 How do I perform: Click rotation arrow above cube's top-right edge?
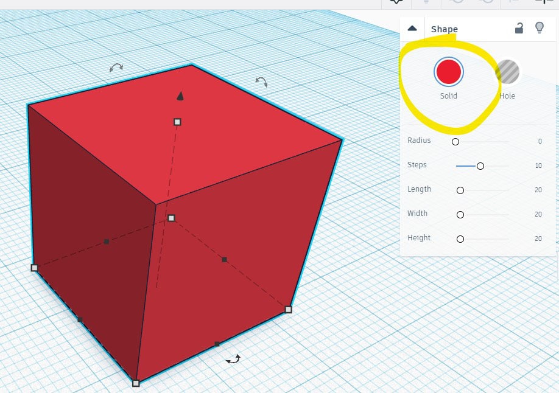261,81
